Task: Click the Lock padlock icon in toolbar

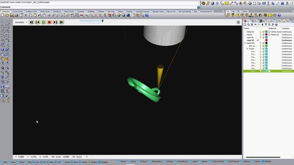Action: (x=105, y=15)
